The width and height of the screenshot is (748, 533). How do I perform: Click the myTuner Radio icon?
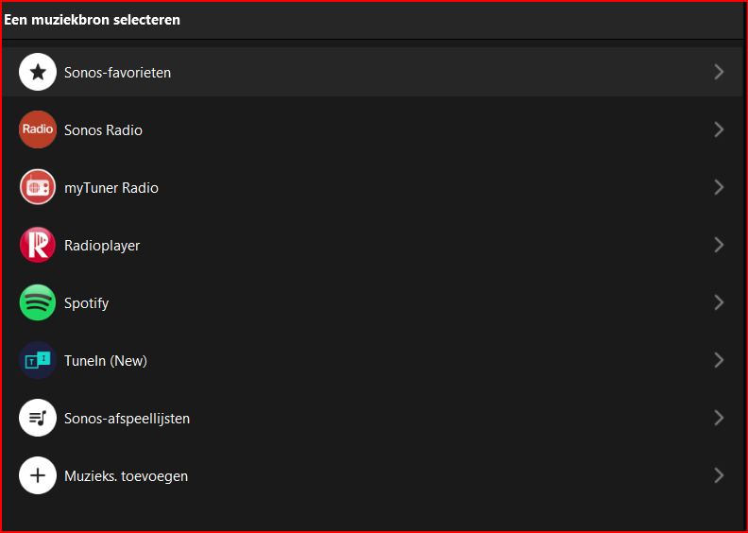tap(38, 187)
